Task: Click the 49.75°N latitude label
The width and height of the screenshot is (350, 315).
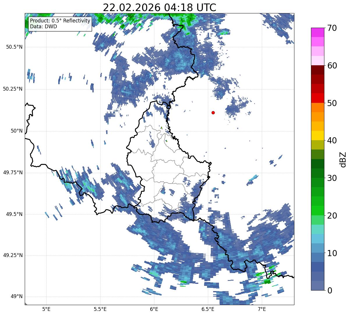Action: point(13,173)
